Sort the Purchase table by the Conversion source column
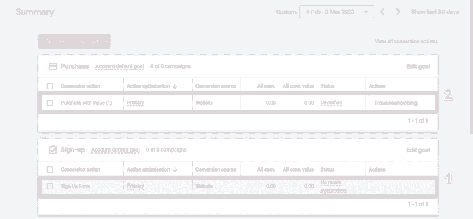Viewport: 473px width, 219px height. coord(215,86)
